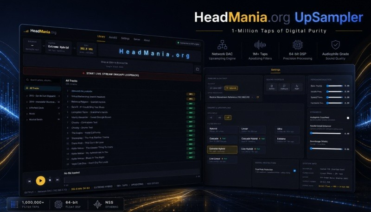The image size is (371, 212).
Task: Adjust the Vocals Pres. slider
Action: tap(335, 91)
